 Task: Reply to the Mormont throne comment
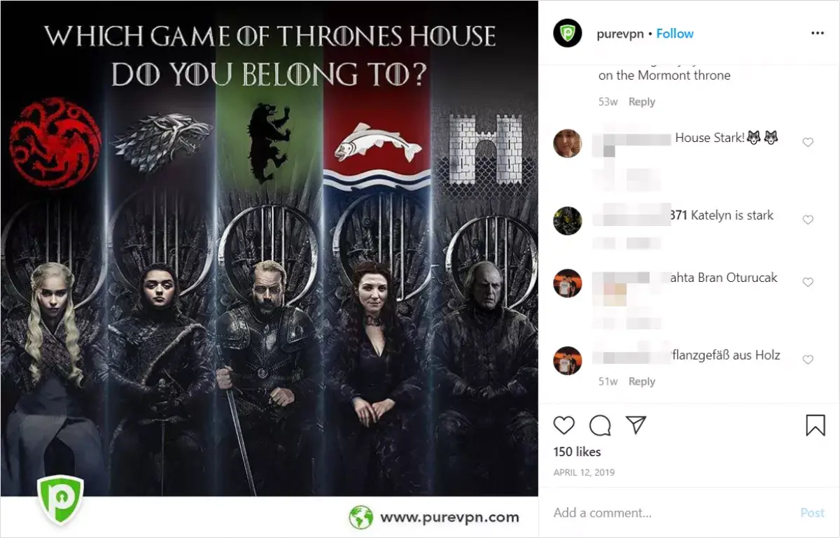point(642,102)
